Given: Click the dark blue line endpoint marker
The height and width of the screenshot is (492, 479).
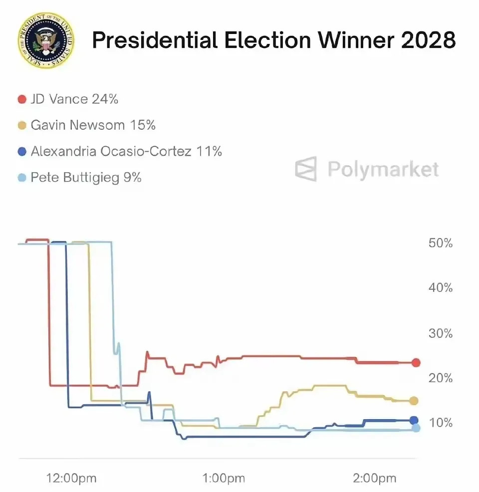Looking at the screenshot, I should click(x=414, y=420).
